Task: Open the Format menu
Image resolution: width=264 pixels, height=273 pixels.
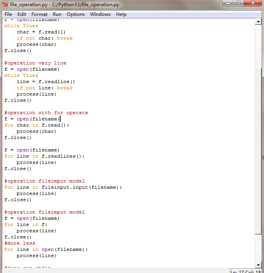Action: pos(39,14)
